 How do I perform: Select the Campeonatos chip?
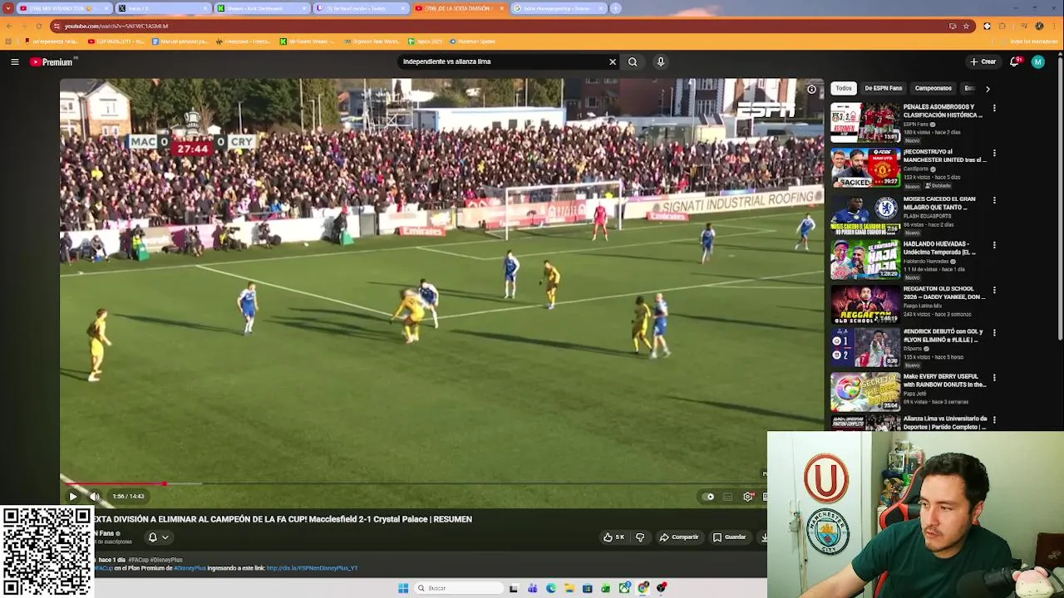(x=933, y=88)
